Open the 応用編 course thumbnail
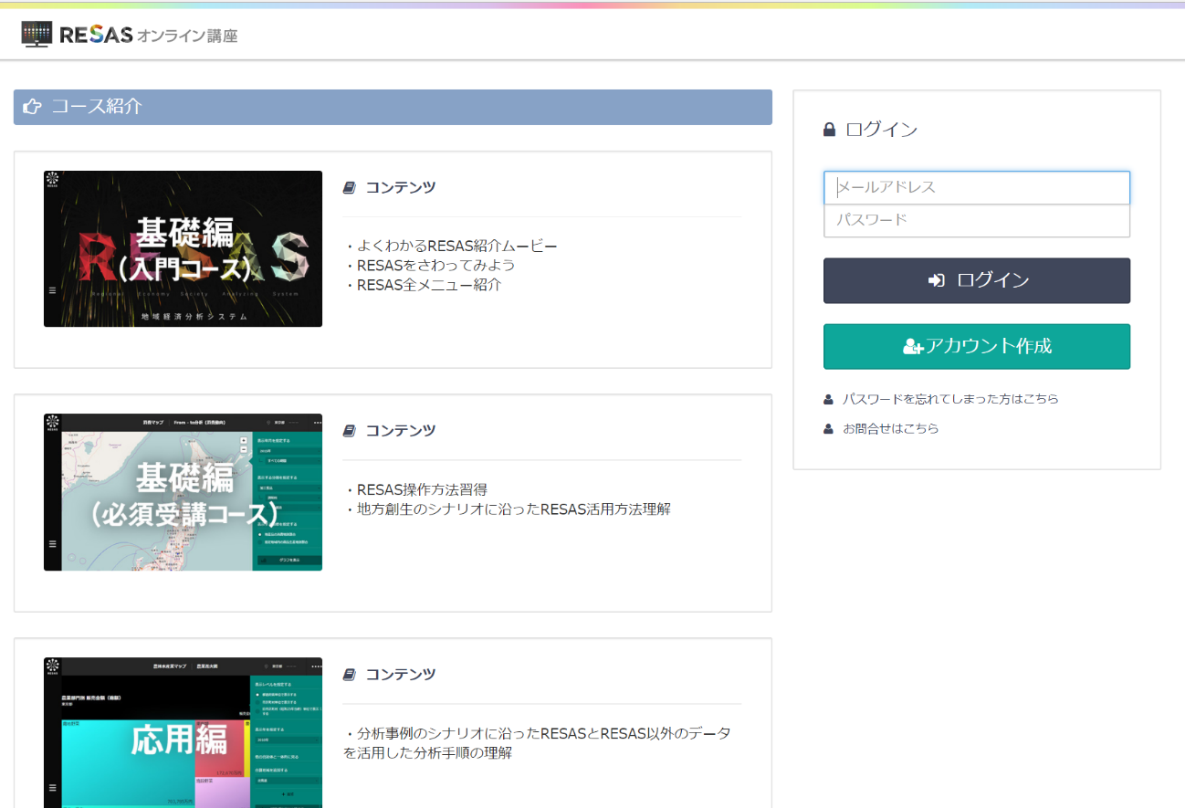The width and height of the screenshot is (1185, 808). tap(183, 732)
